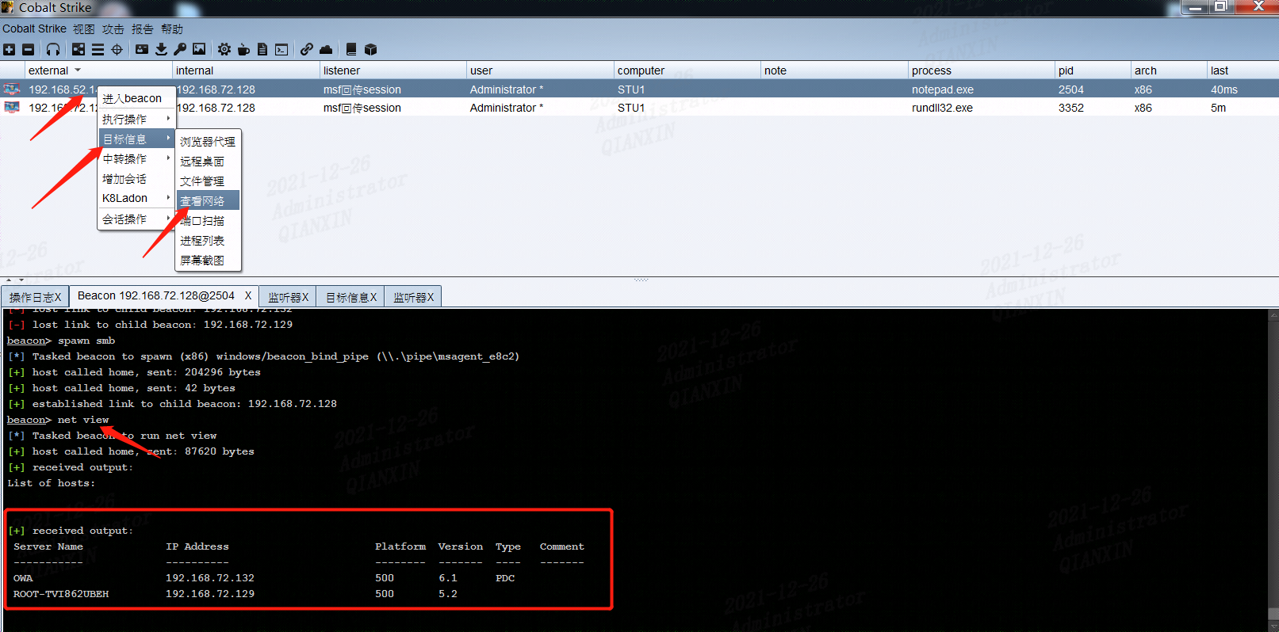Viewport: 1279px width, 632px height.
Task: Click the beacon icon of the notepad.exe row
Action: click(x=12, y=89)
